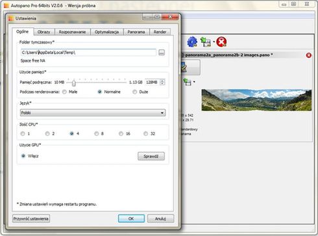The width and height of the screenshot is (318, 236).
Task: Switch to the Optymalizacja tab
Action: [106, 32]
